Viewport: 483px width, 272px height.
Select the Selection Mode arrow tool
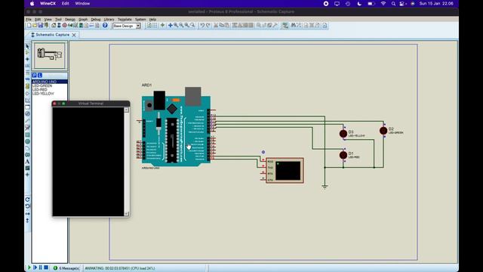[27, 46]
